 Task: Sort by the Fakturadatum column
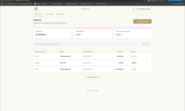(x=88, y=52)
